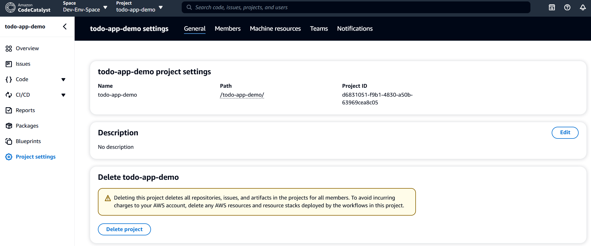
Task: Switch to the Machine resources tab
Action: [275, 29]
